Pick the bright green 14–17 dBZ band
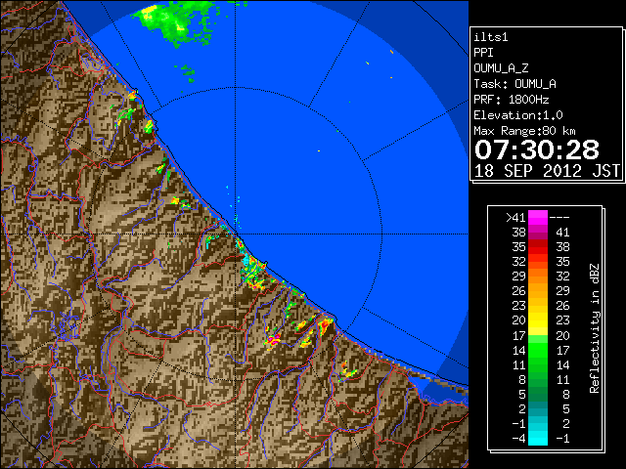 click(538, 350)
